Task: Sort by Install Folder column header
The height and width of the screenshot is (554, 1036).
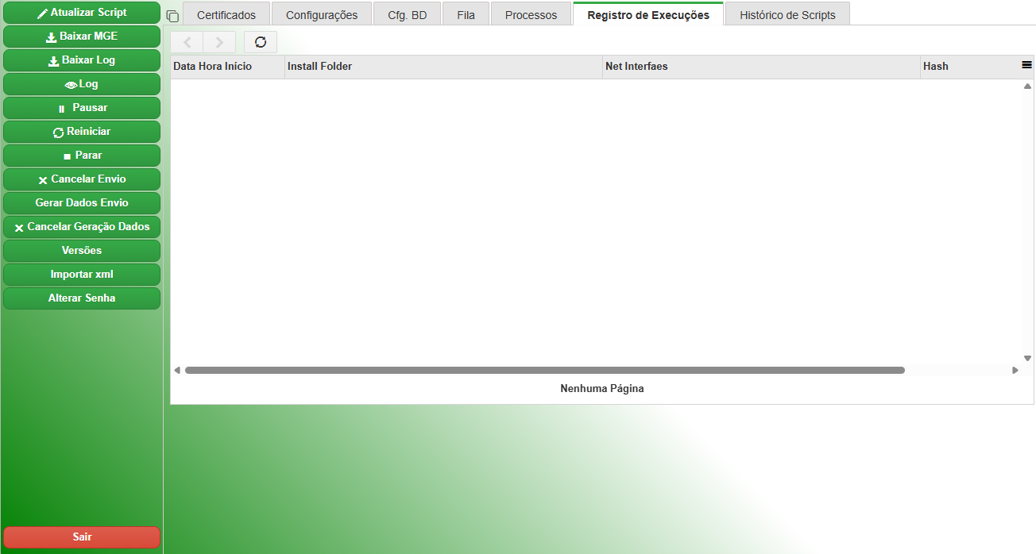Action: pyautogui.click(x=444, y=67)
